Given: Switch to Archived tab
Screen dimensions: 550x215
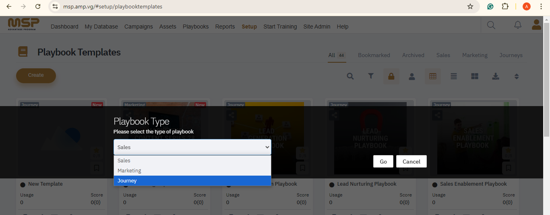Looking at the screenshot, I should (x=413, y=55).
